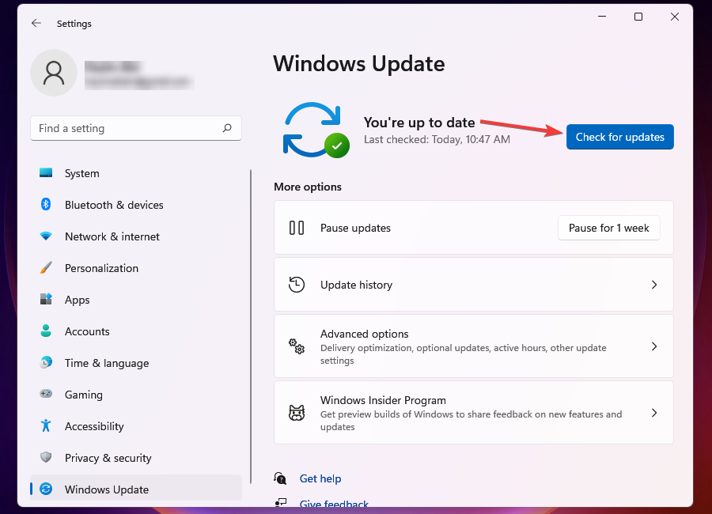Switch to the Apps settings section
This screenshot has height=514, width=712.
pyautogui.click(x=77, y=300)
